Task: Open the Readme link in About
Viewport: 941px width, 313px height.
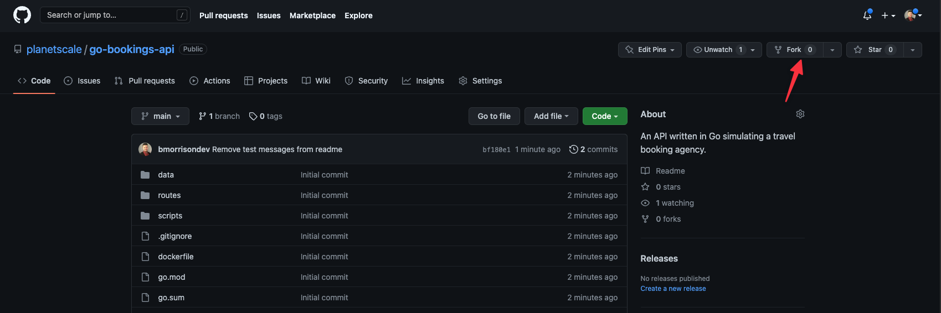Action: tap(663, 171)
